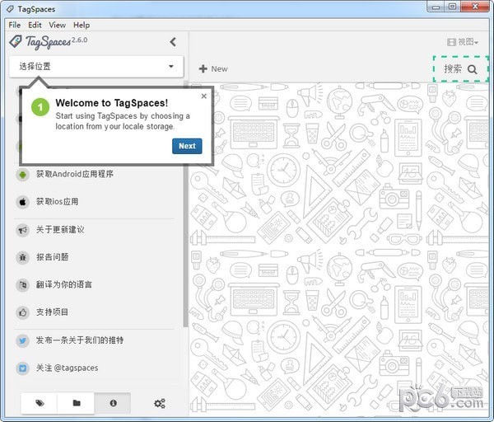Click the Apple logo icon

pos(23,202)
